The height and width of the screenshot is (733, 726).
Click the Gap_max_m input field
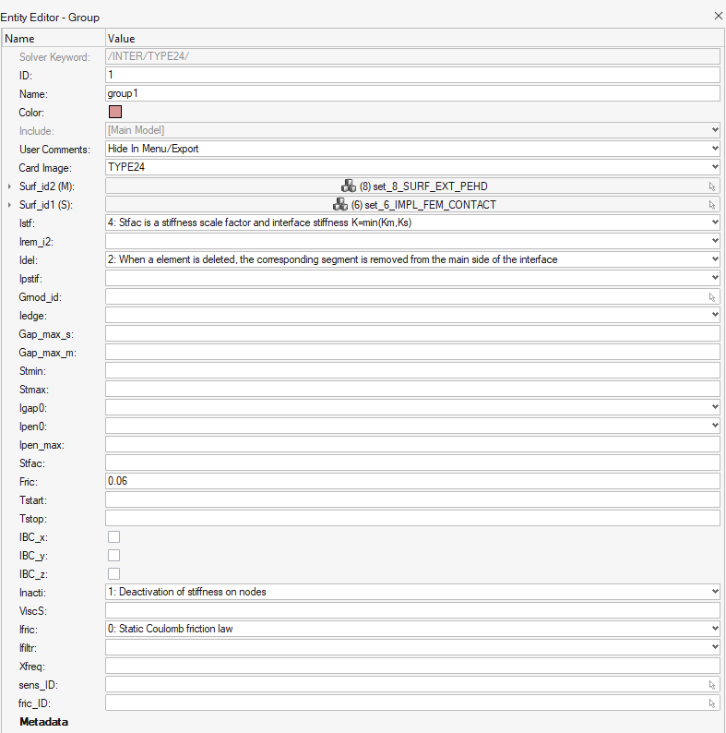click(412, 352)
